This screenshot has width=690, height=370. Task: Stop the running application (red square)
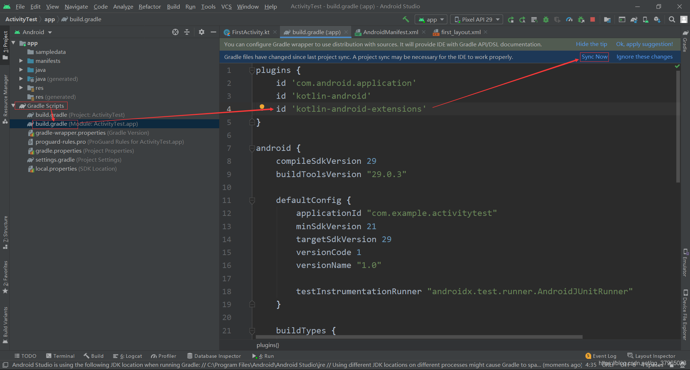pyautogui.click(x=593, y=19)
